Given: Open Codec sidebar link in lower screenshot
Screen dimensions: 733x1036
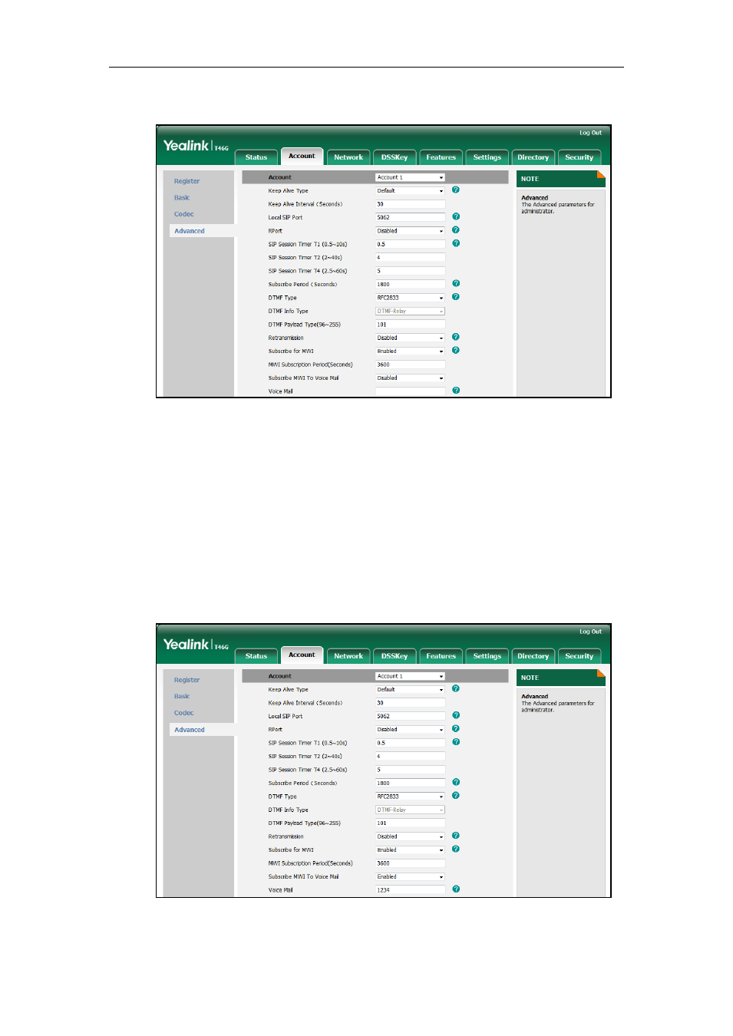Looking at the screenshot, I should click(x=183, y=713).
